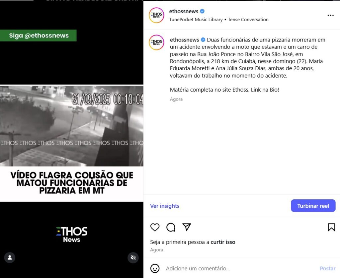
Task: Open ethossnews profile picture in header
Action: pos(156,15)
